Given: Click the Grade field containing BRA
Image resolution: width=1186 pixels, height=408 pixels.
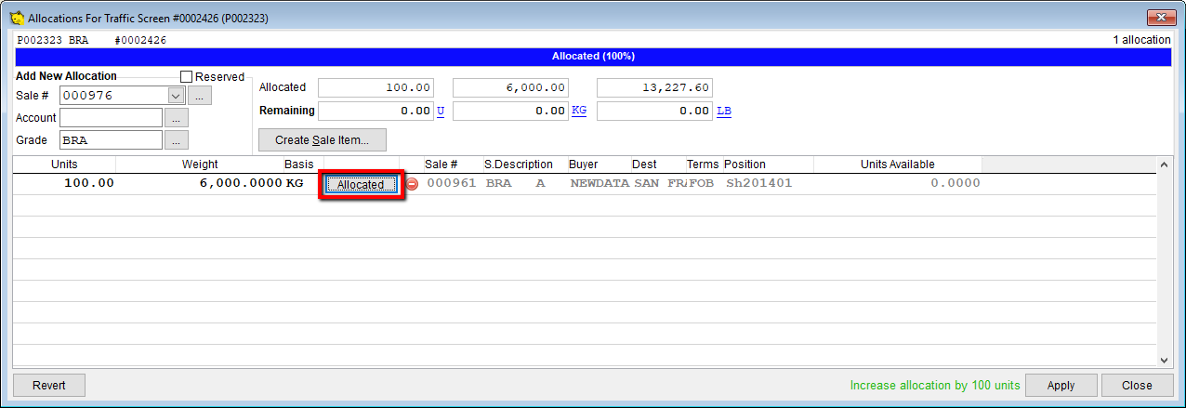Looking at the screenshot, I should pos(111,140).
